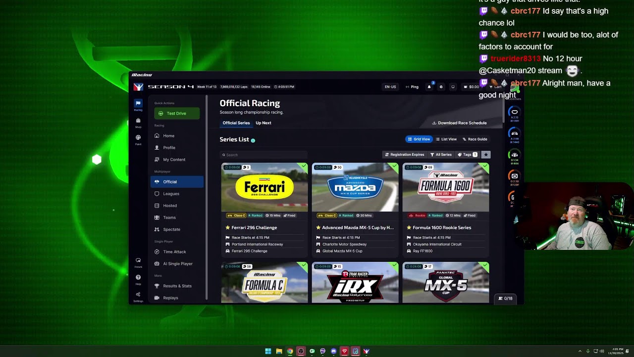
Task: Open the iRX Rallycross series thumbnail
Action: click(355, 283)
